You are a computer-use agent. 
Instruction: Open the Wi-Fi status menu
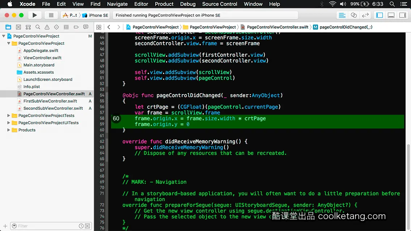332,4
